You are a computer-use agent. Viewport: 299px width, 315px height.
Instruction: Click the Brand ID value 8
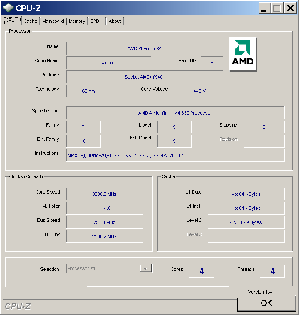coord(212,63)
